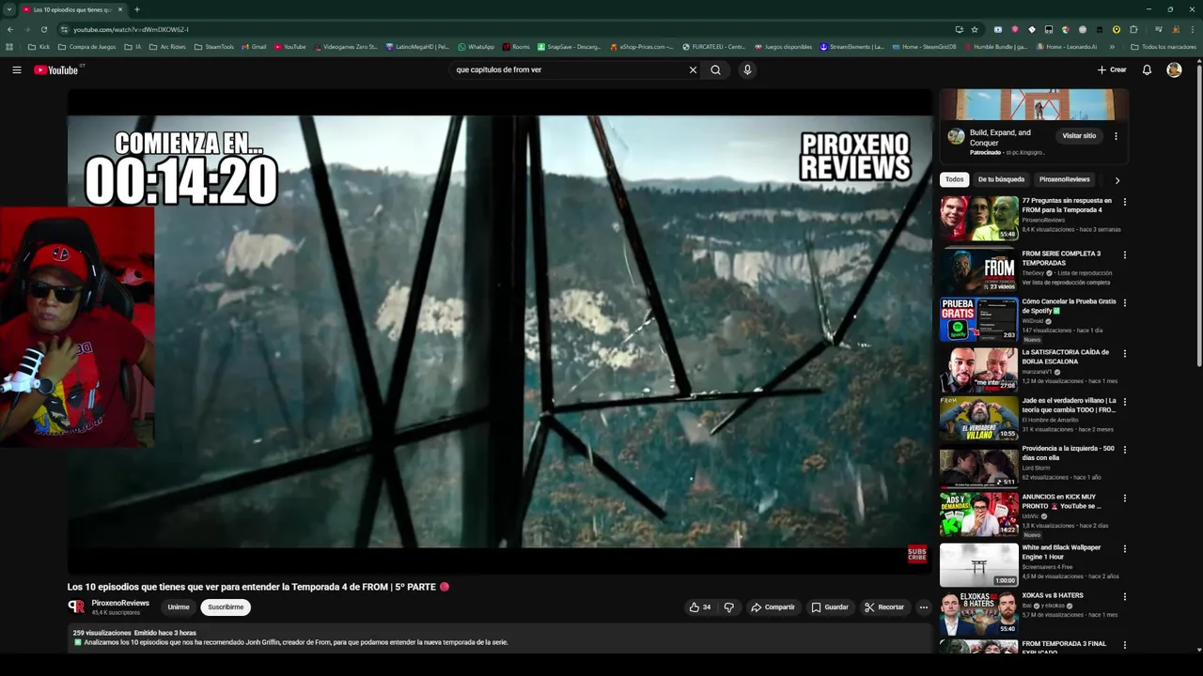Show more filter chips with right chevron
The image size is (1203, 676).
pos(1117,180)
